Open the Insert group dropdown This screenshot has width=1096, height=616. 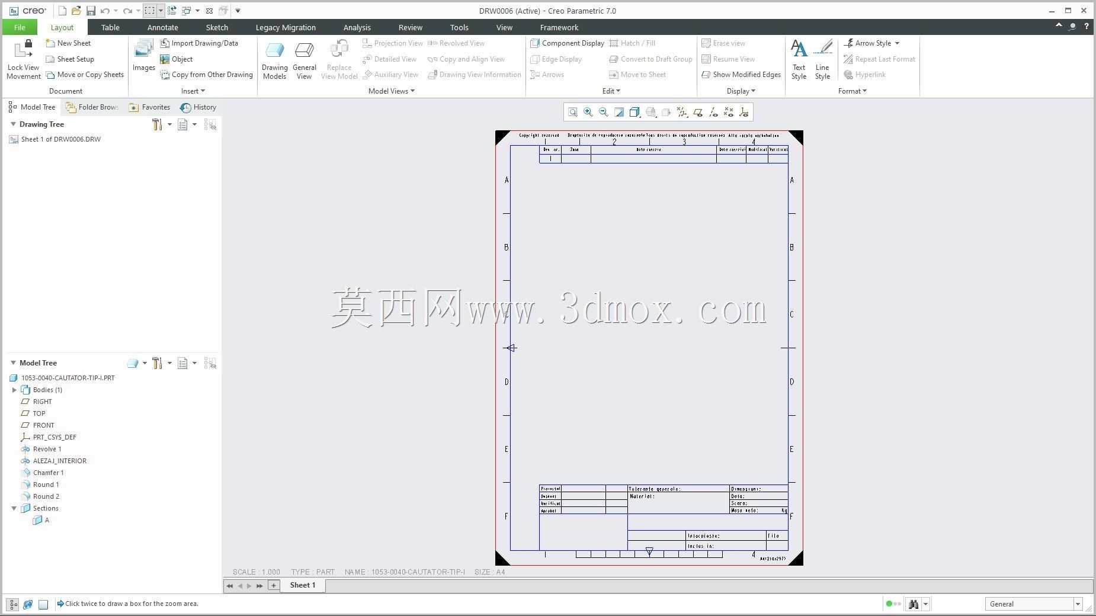tap(193, 91)
